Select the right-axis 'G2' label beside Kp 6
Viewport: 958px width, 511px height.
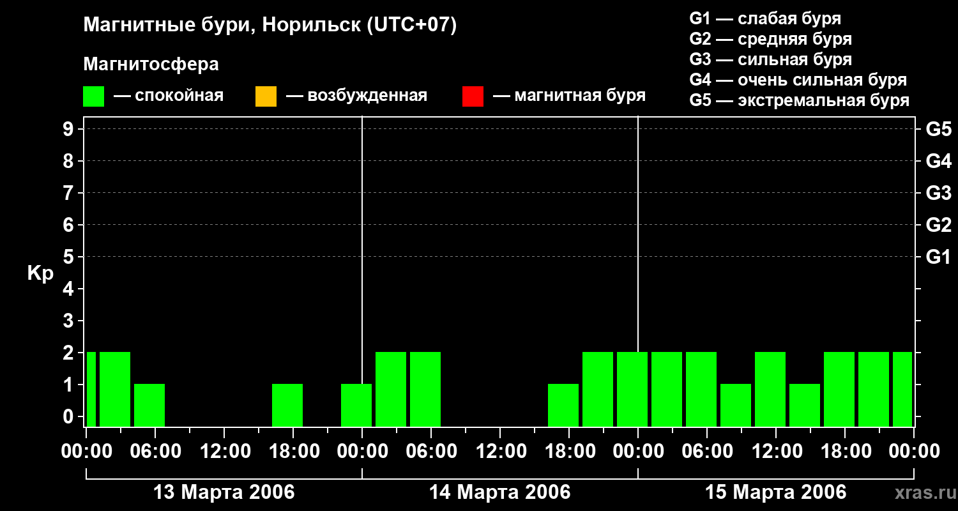click(x=939, y=225)
